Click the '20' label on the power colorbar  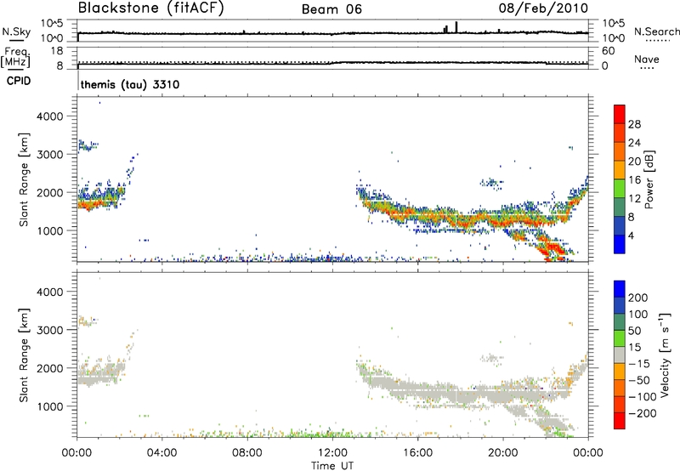coord(634,162)
